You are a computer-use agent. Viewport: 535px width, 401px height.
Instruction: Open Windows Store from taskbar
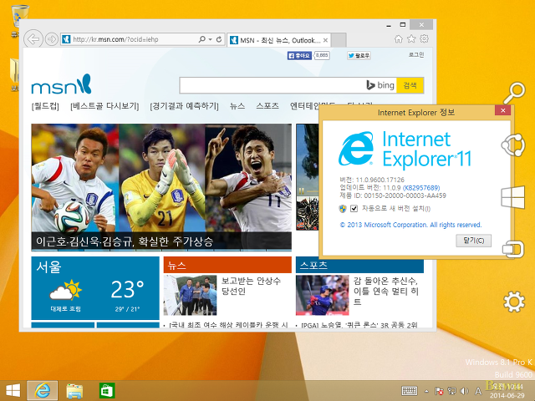pyautogui.click(x=107, y=391)
